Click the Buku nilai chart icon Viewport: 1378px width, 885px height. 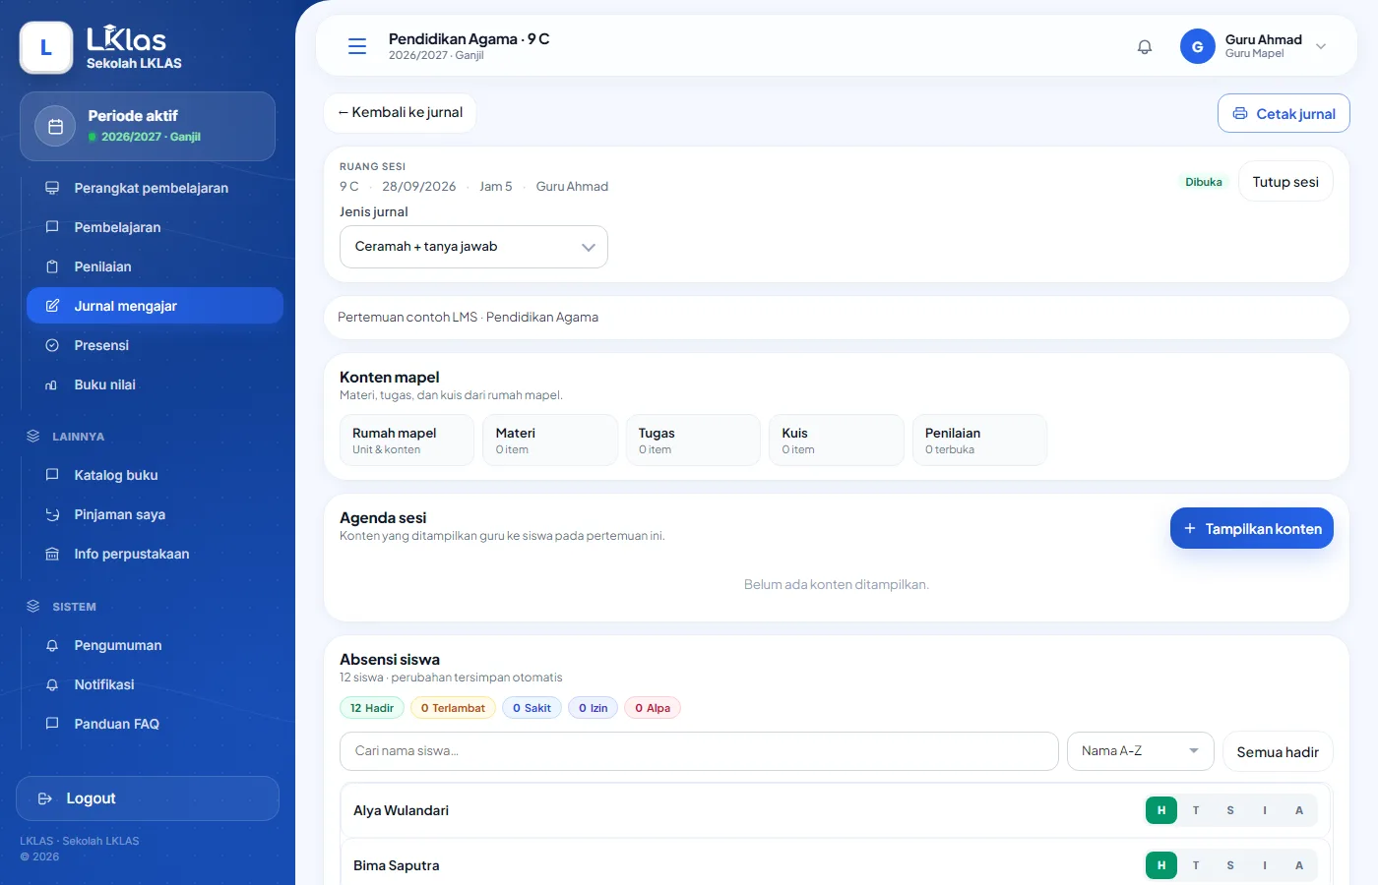click(52, 384)
